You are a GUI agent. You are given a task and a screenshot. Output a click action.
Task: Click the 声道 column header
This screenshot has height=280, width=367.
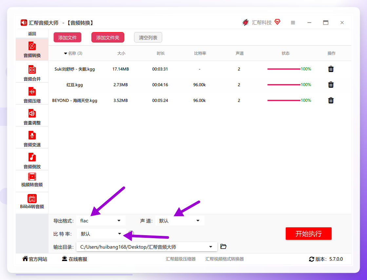(x=240, y=53)
